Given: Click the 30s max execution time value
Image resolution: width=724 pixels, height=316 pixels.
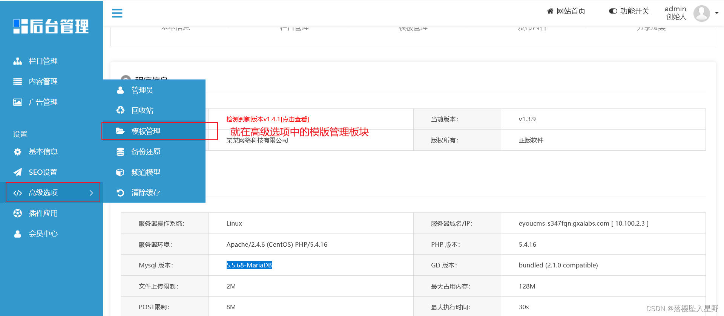Looking at the screenshot, I should pos(524,307).
